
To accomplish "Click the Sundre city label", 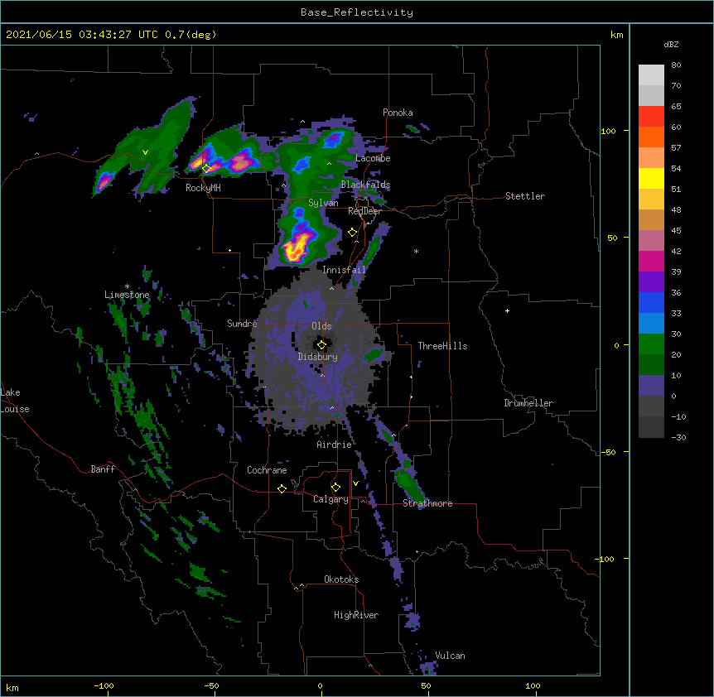I will click(x=242, y=324).
